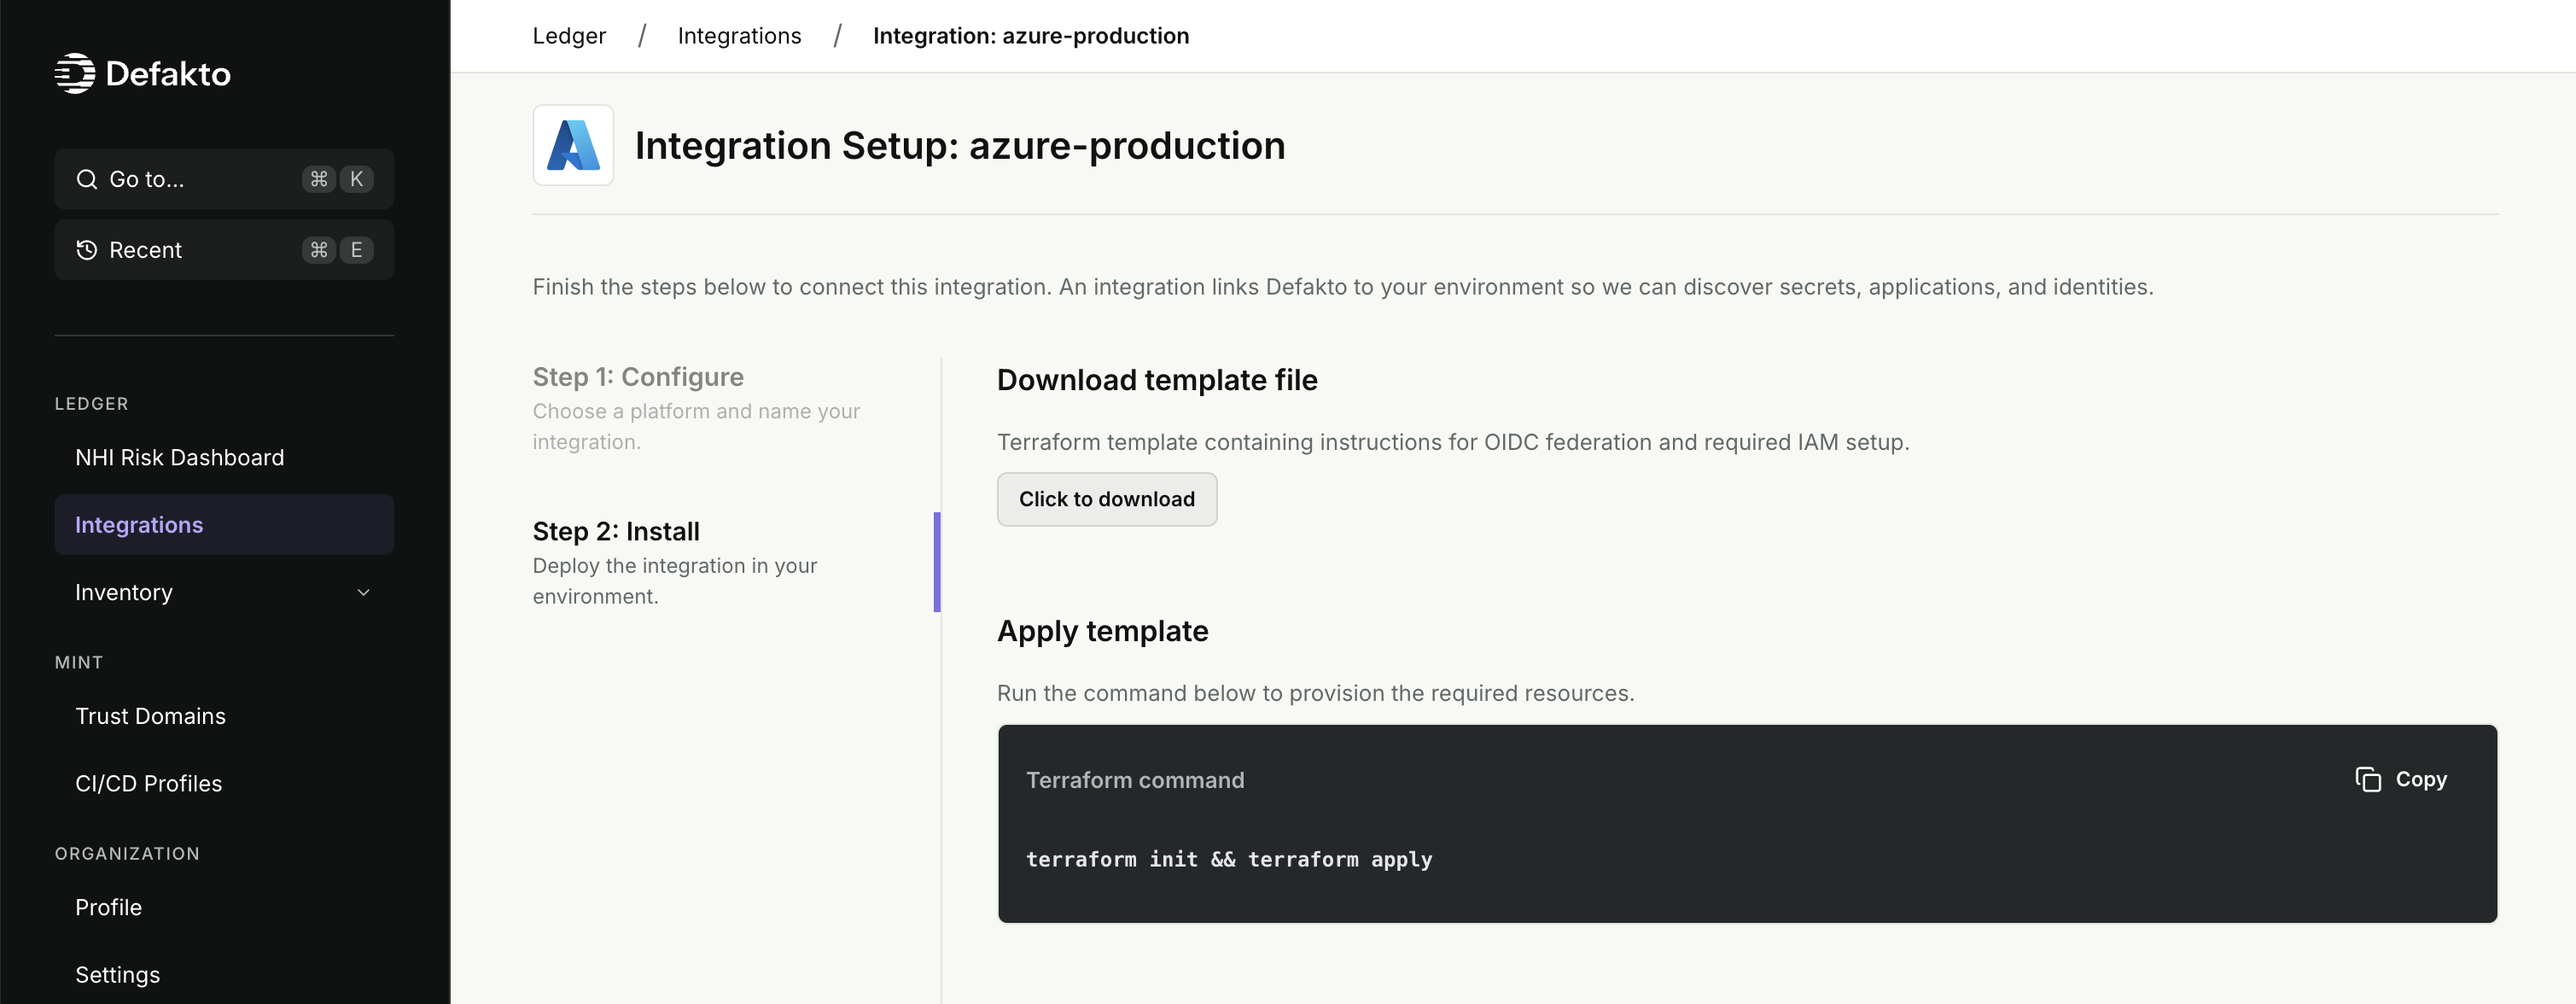Click the ⌘ K shortcut badge
The height and width of the screenshot is (1004, 2576).
tap(338, 179)
